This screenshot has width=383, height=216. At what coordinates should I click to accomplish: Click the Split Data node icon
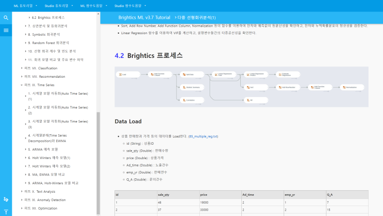tap(184, 74)
